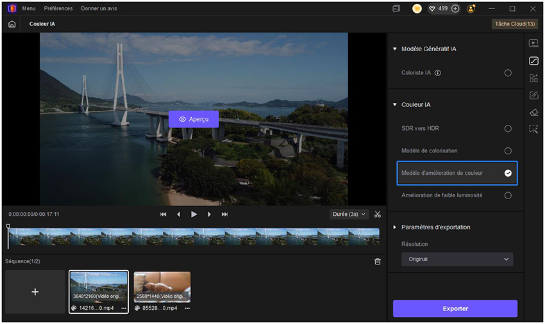
Task: Open the Préférences menu
Action: [x=58, y=9]
